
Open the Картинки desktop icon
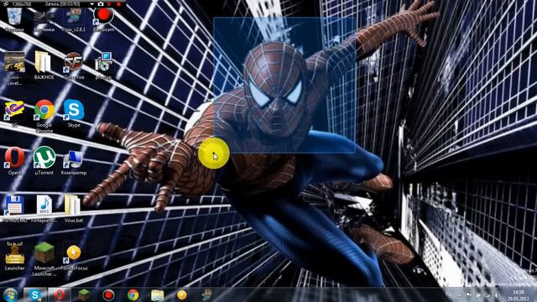point(44,20)
